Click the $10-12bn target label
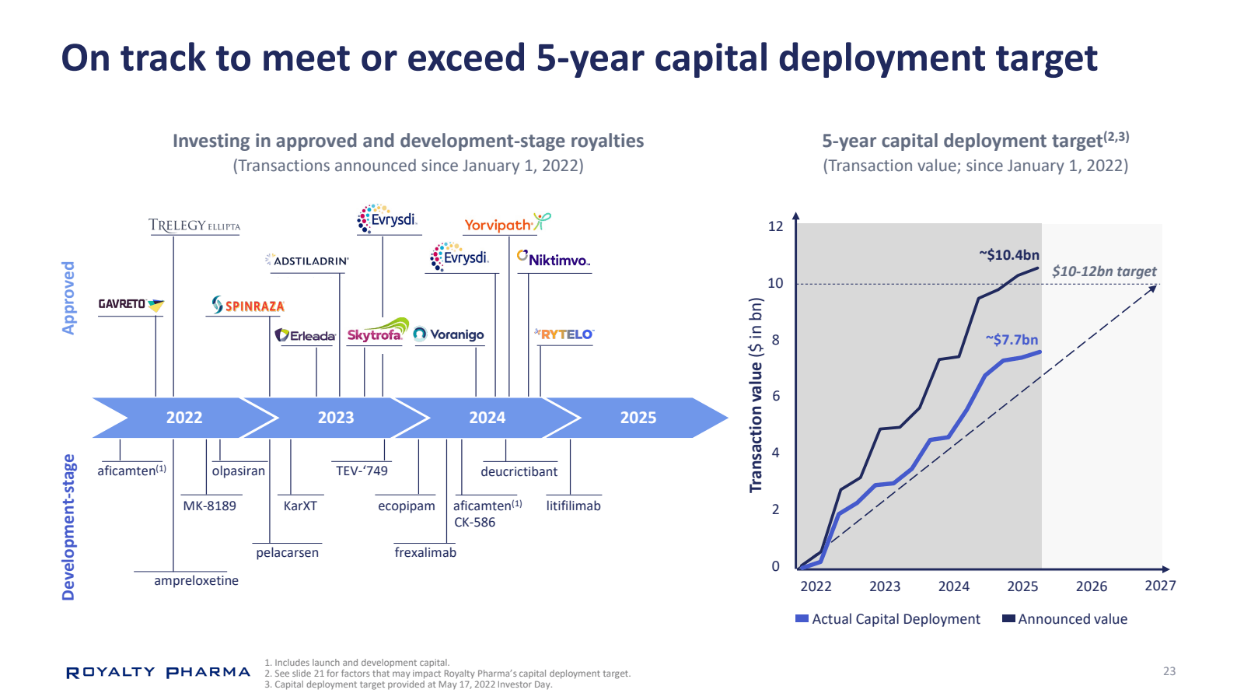1244x700 pixels. (x=1104, y=271)
